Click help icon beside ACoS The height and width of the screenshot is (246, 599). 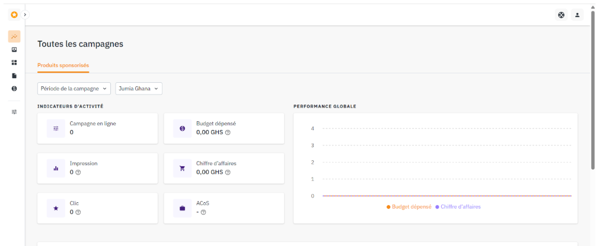[x=203, y=212]
